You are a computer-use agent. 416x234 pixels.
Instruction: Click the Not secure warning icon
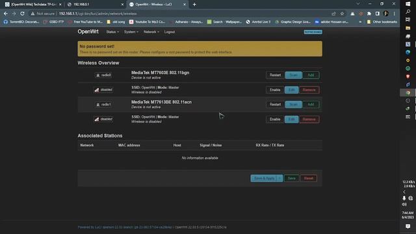point(32,14)
